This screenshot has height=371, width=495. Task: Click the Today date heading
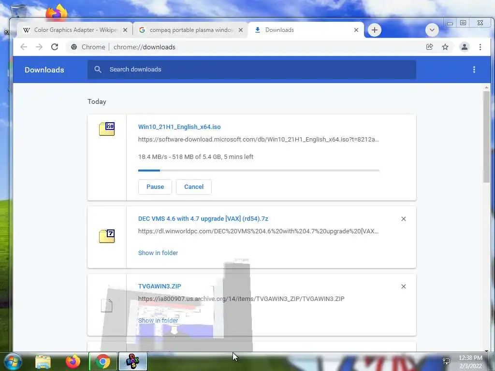pos(97,101)
